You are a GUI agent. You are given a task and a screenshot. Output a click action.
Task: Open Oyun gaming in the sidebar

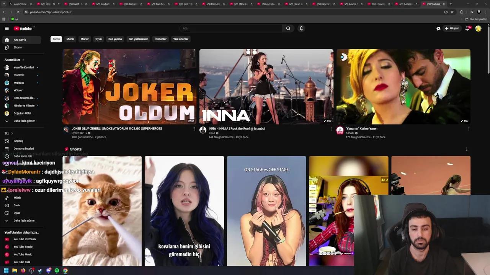[21, 213]
